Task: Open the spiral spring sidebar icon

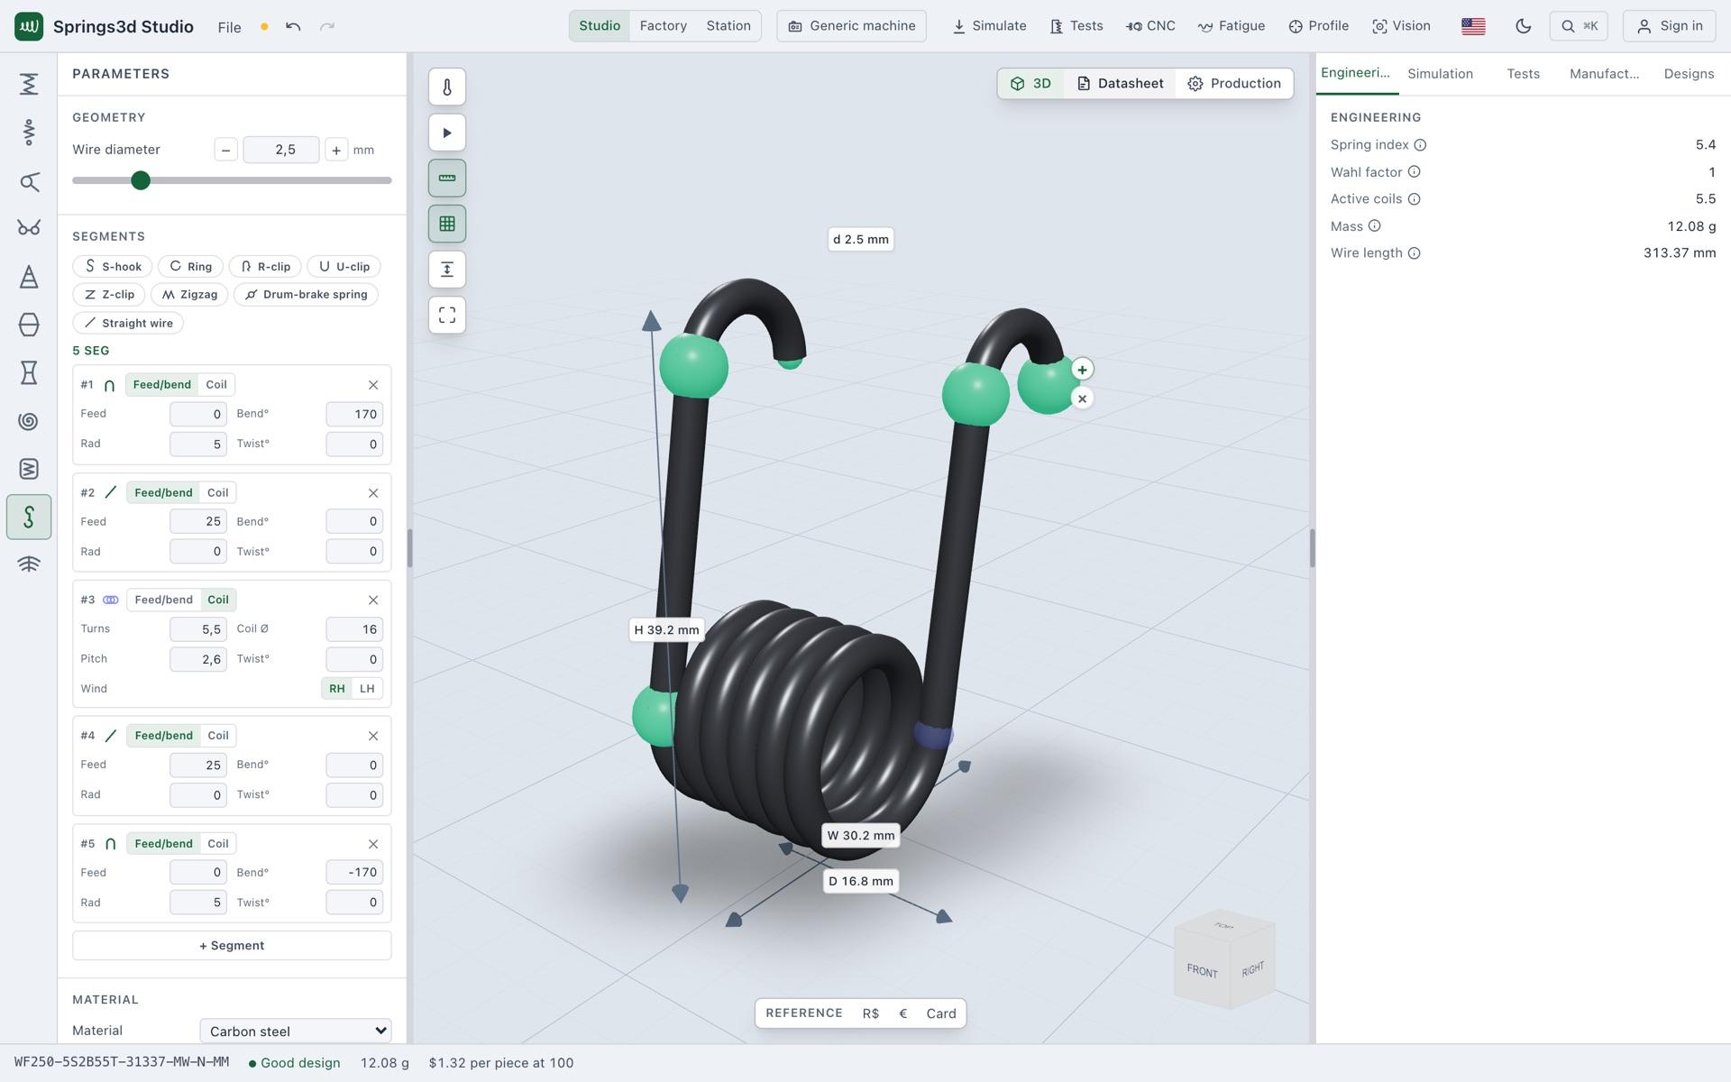Action: (x=29, y=421)
